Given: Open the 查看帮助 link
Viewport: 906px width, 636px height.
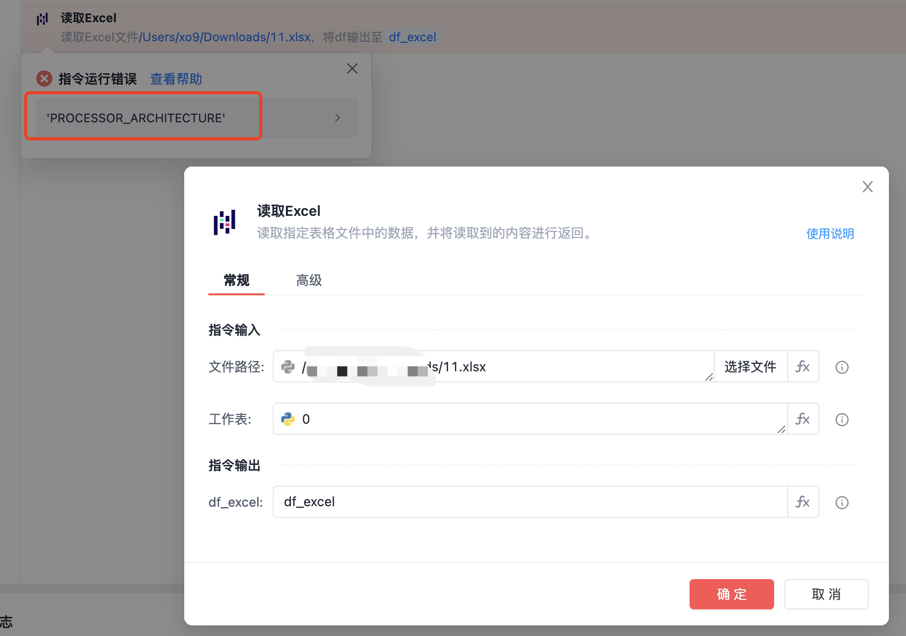Looking at the screenshot, I should pos(176,79).
